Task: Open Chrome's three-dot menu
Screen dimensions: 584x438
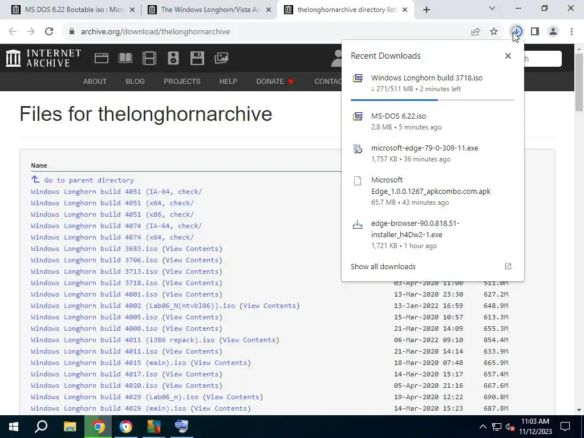Action: 571,32
